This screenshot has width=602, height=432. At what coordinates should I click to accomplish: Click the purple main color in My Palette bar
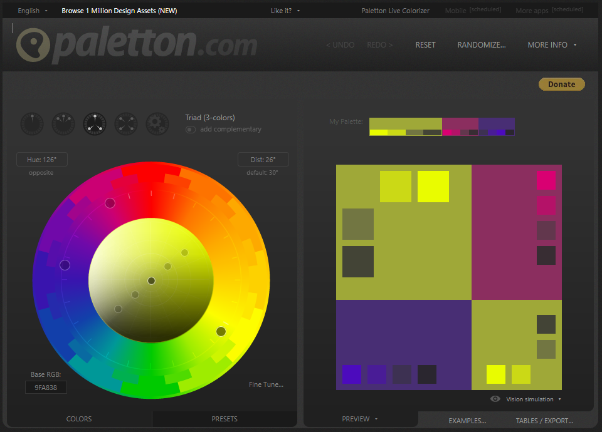tap(497, 123)
